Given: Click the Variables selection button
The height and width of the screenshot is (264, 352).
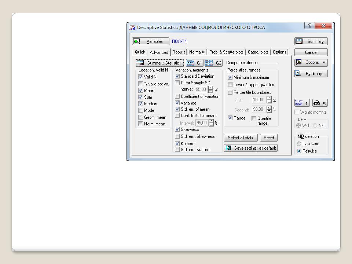Looking at the screenshot, I should (x=150, y=41).
